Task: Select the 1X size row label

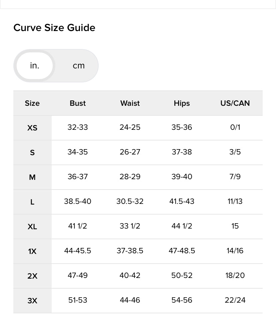Action: 32,252
